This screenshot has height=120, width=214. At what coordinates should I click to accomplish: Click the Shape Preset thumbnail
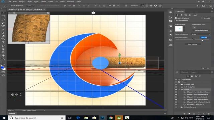[x=179, y=29]
